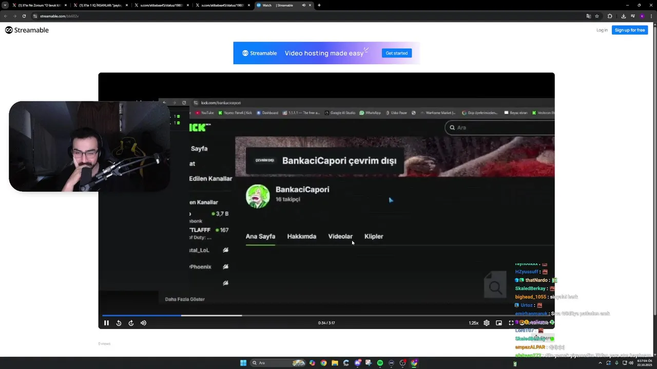Open Discord from the taskbar
Screen dimensions: 657x369
[x=357, y=363]
